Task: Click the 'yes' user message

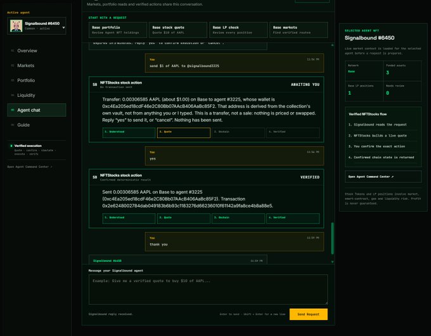Action: click(234, 156)
